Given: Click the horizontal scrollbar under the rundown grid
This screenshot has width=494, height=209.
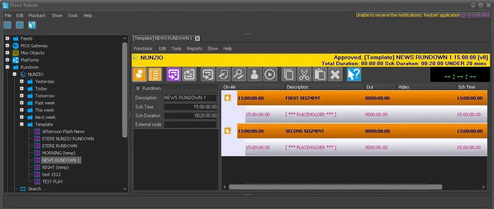Looking at the screenshot, I should (335, 187).
